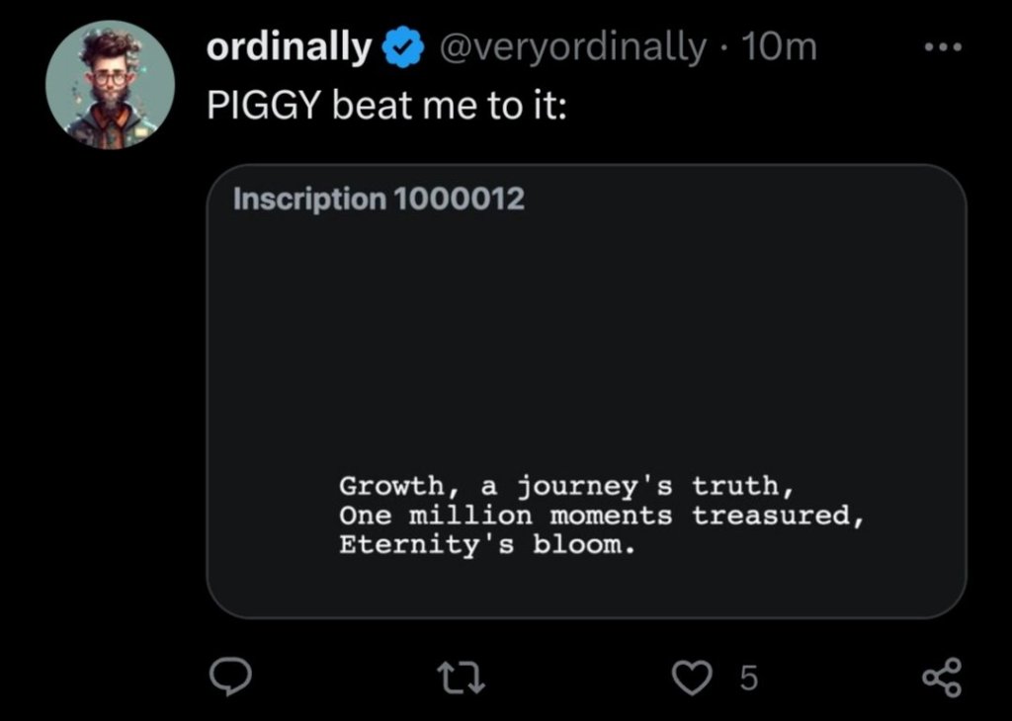This screenshot has width=1012, height=721.
Task: Click the word "Inscription" in the card title
Action: [x=309, y=200]
